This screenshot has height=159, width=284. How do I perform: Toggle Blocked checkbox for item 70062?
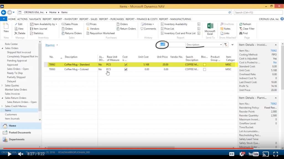204,65
